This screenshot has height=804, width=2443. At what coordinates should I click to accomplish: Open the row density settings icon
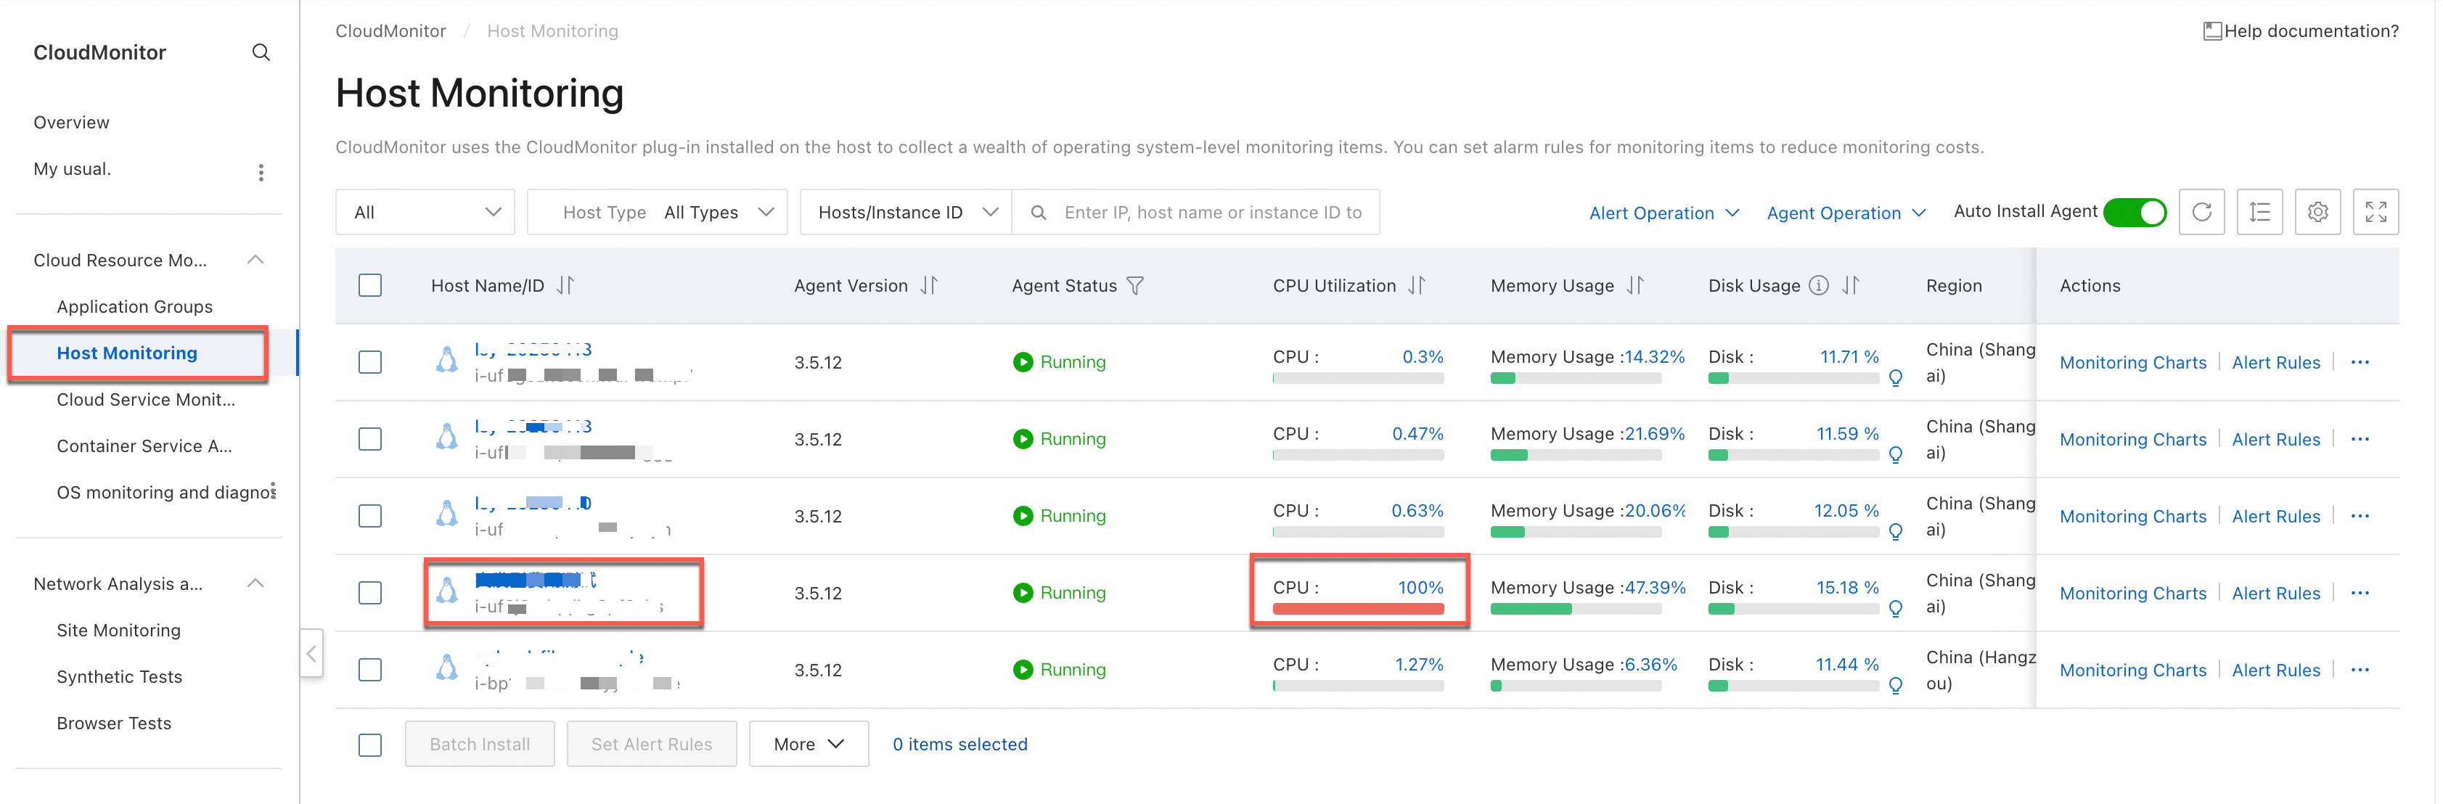tap(2259, 213)
